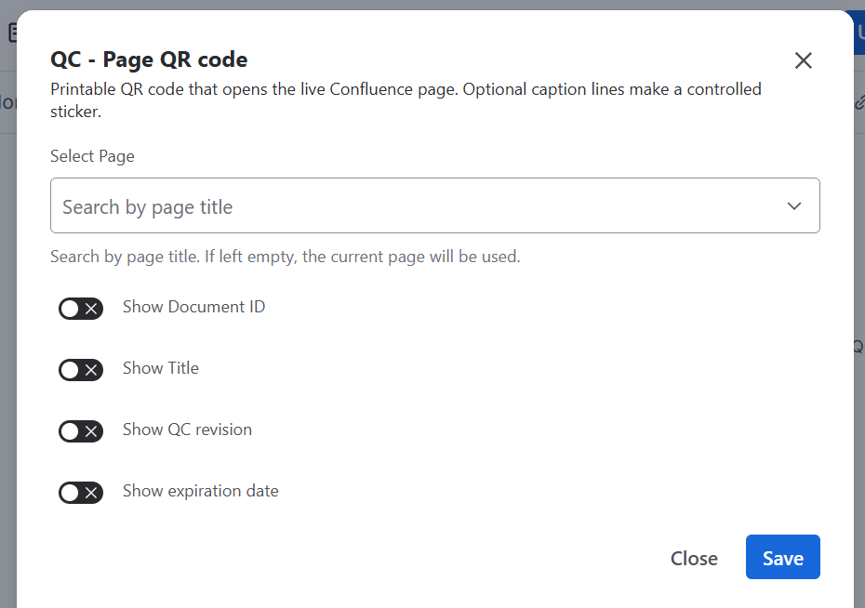This screenshot has height=608, width=865.
Task: Click the 'QC - Page QR code' heading
Action: tap(149, 59)
